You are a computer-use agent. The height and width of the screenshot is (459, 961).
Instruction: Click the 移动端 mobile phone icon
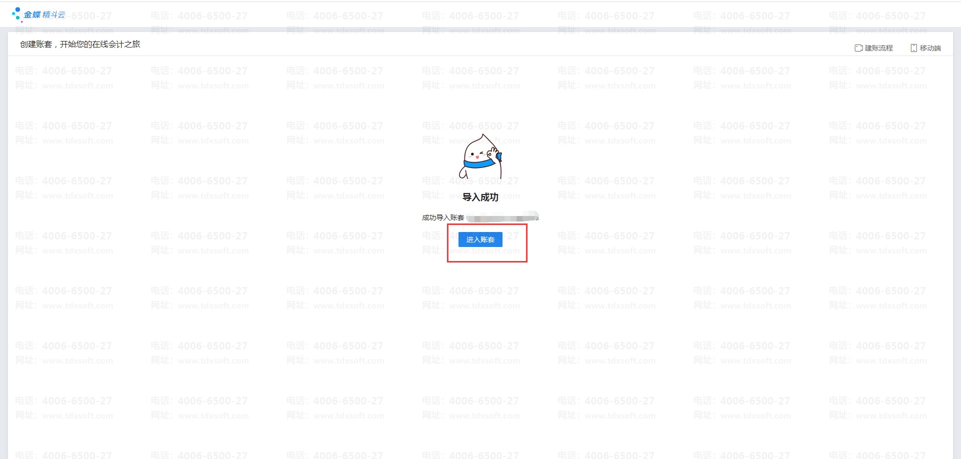tap(913, 48)
